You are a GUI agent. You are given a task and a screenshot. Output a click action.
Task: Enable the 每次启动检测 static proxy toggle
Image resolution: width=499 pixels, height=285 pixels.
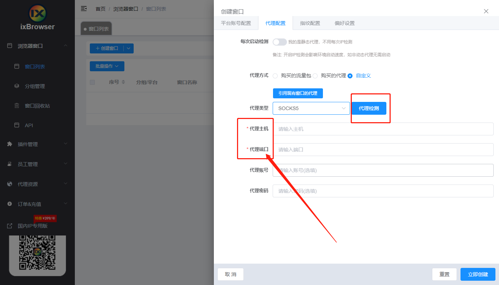279,42
